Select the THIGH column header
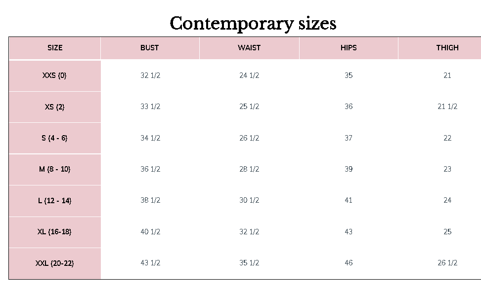The height and width of the screenshot is (291, 481). (x=447, y=48)
